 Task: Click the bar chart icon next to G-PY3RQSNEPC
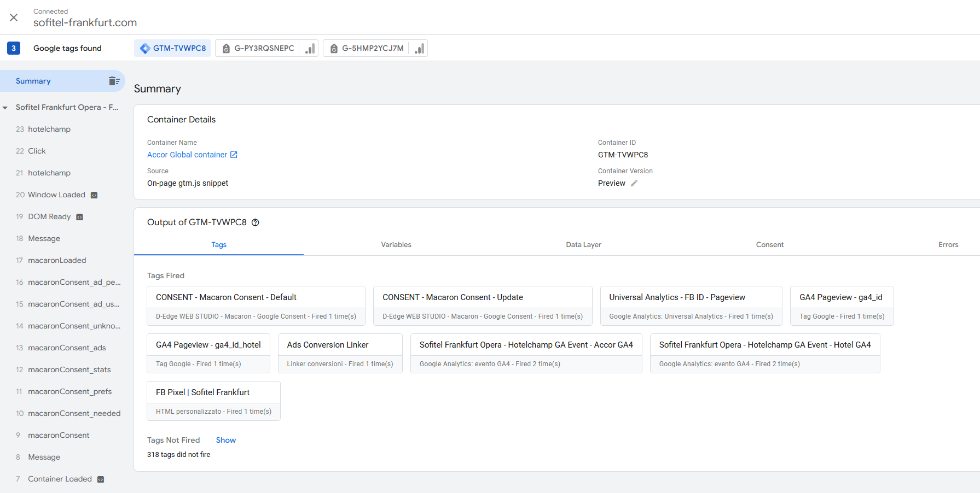[x=310, y=48]
